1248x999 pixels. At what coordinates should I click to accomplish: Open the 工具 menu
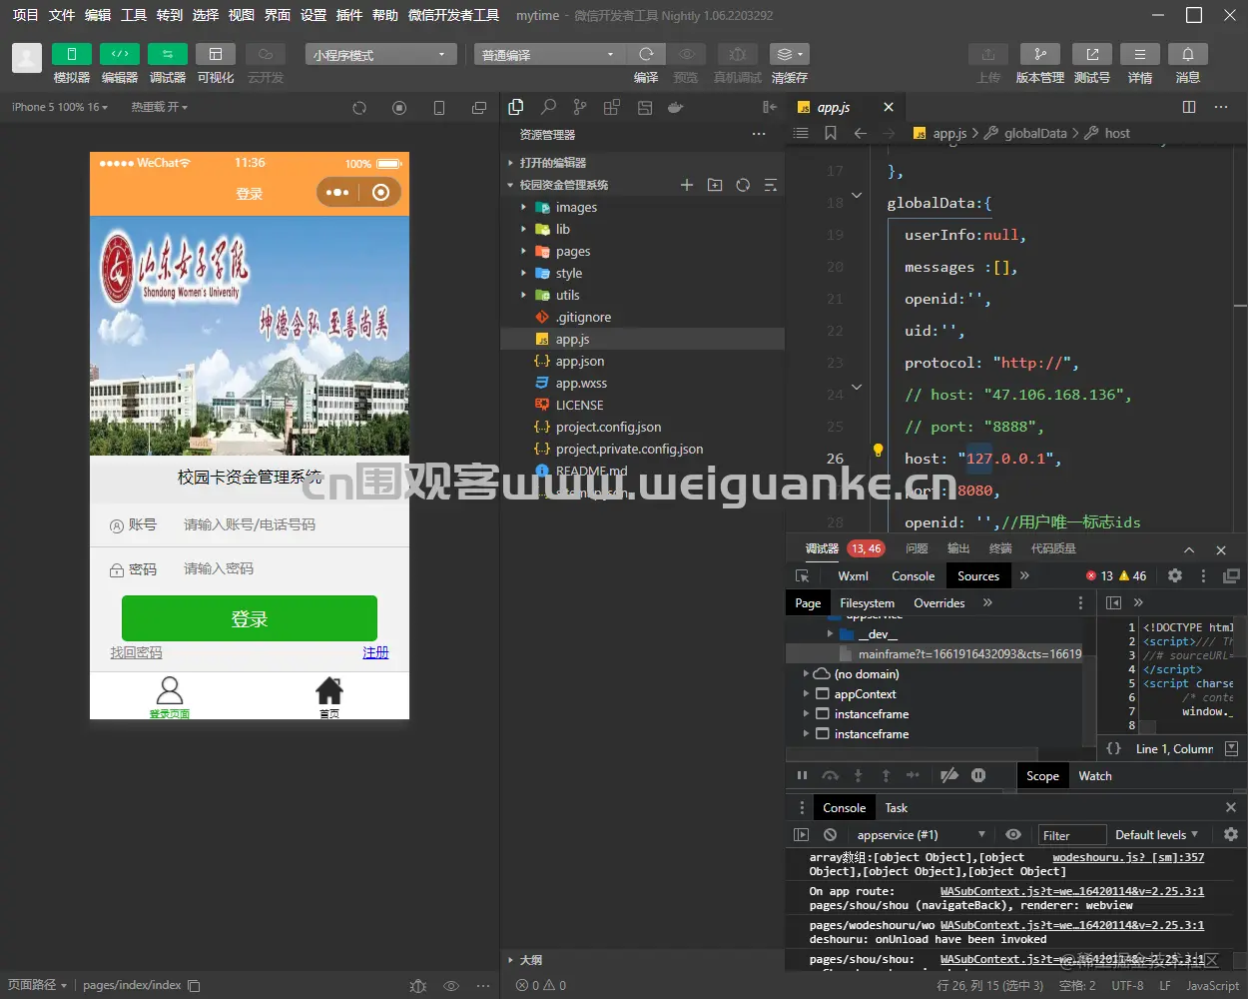(134, 15)
